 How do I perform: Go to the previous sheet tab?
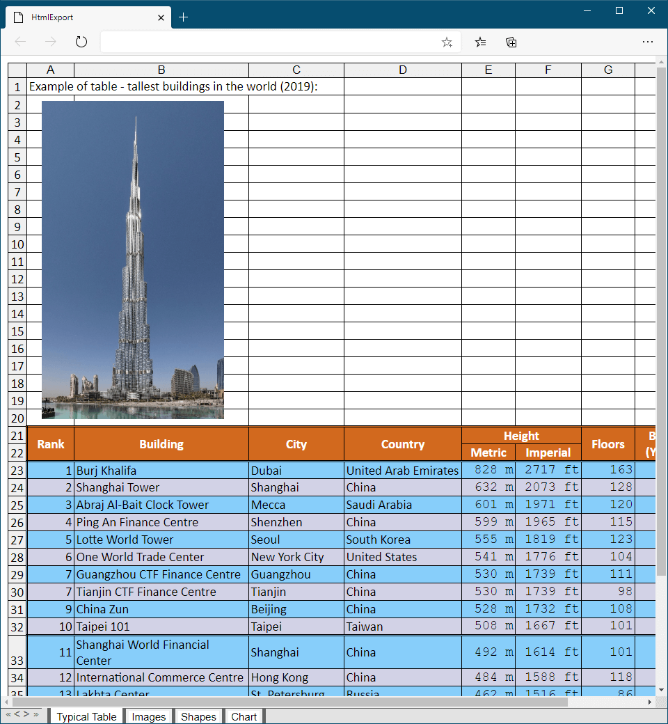[17, 715]
